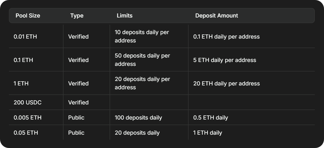
Task: Click Verified type in the 200 USDC row
Action: coord(78,102)
